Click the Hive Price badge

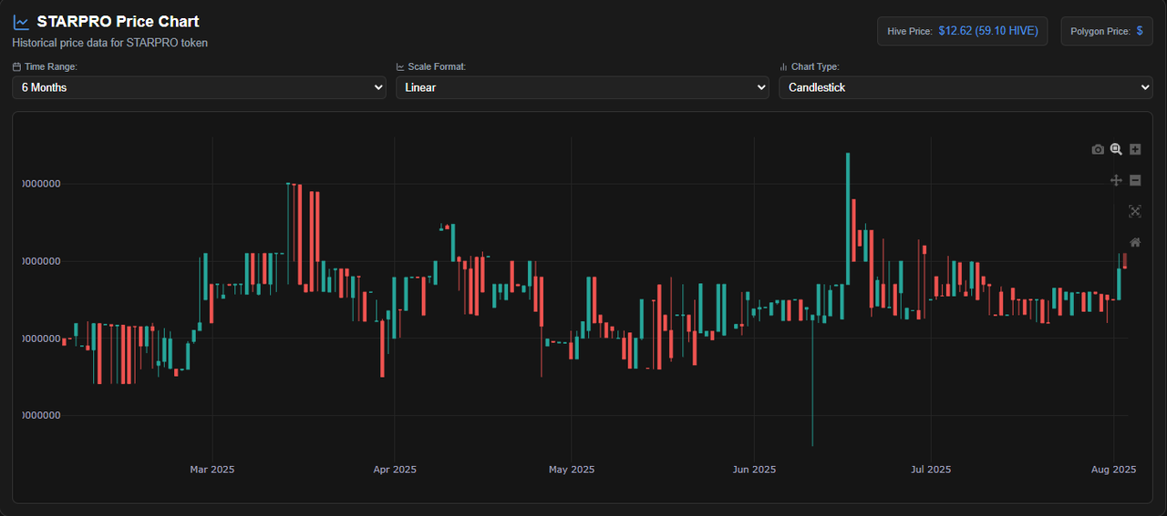(x=963, y=31)
